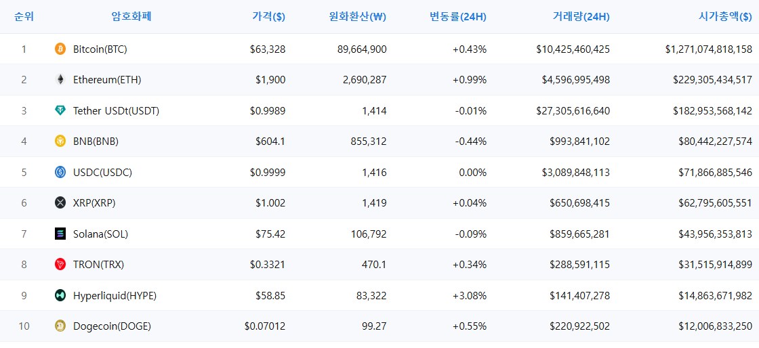
Task: Click the market cap $43,956,353,813
Action: [716, 234]
